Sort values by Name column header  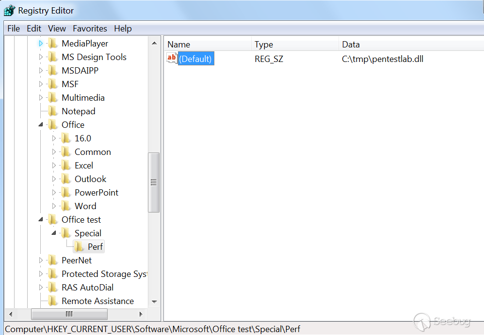pos(208,45)
